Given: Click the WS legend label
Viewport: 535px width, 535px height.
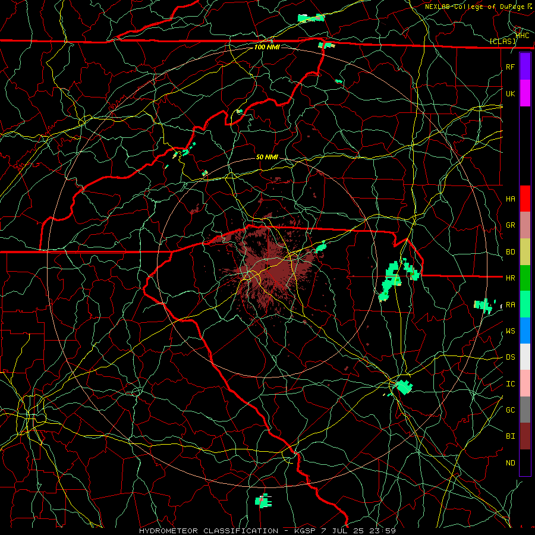Looking at the screenshot, I should (x=511, y=331).
